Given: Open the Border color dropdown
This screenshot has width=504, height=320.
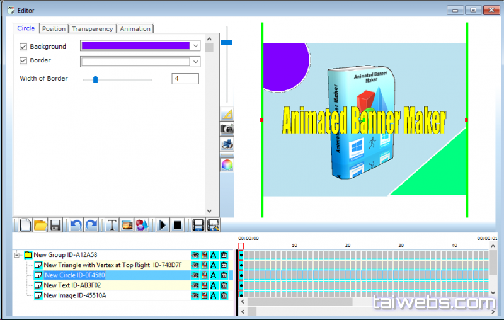Looking at the screenshot, I should pyautogui.click(x=196, y=62).
